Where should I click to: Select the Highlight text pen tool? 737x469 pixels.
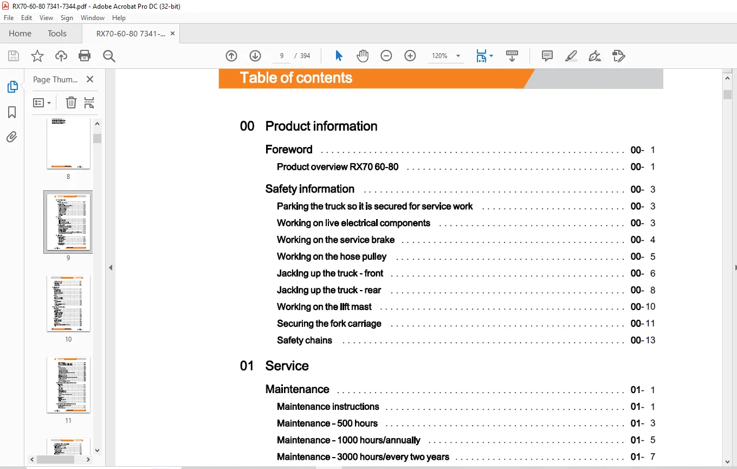point(571,56)
